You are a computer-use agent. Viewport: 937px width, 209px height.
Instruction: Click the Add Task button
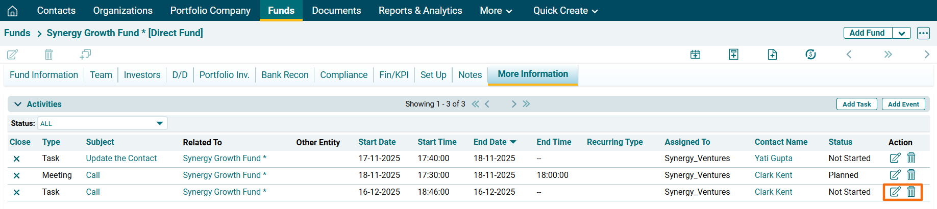coord(856,104)
